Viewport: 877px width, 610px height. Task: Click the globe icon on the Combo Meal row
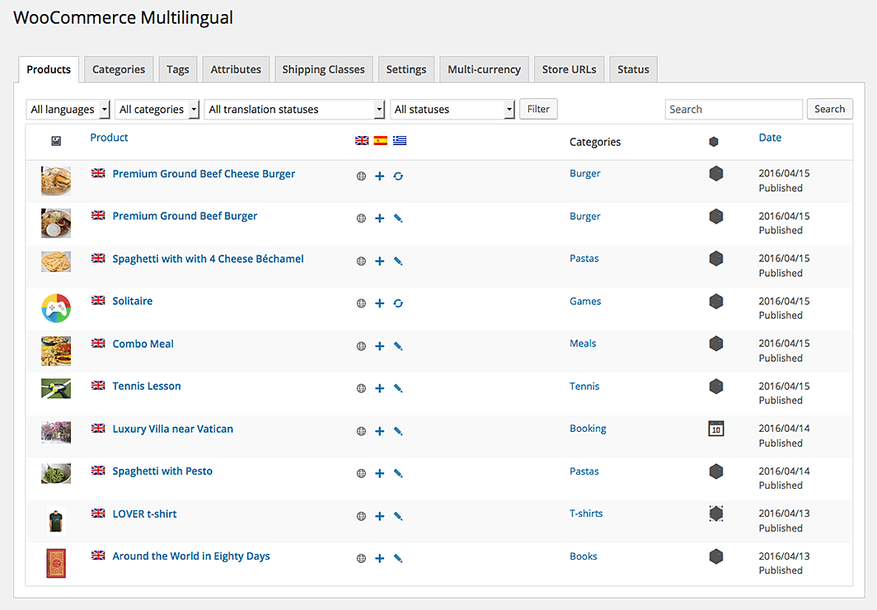point(361,346)
